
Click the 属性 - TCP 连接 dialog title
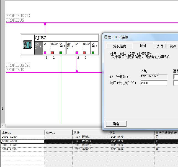[x=116, y=37]
